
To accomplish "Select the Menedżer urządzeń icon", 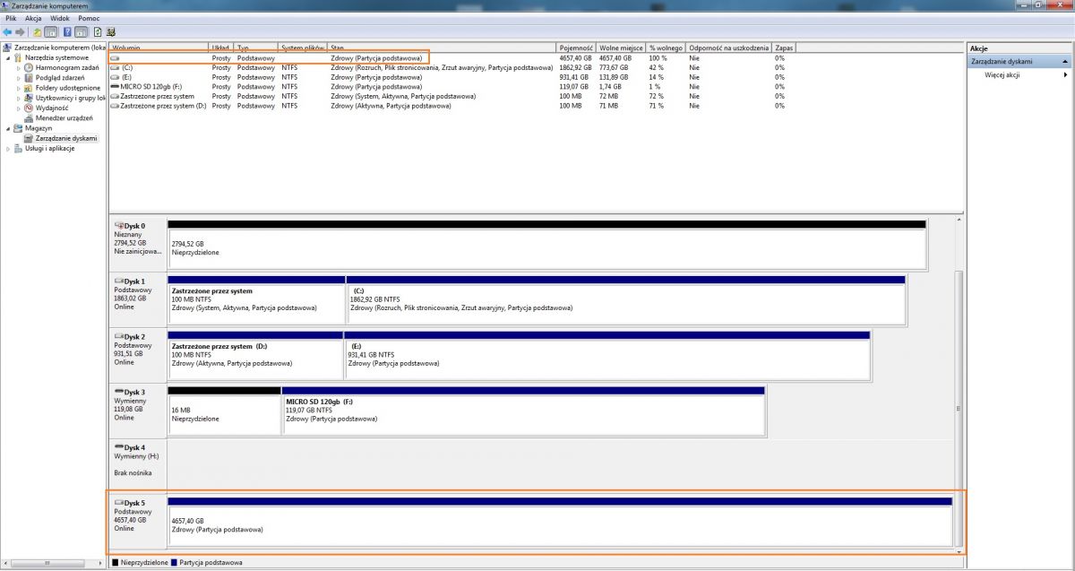I will tap(30, 117).
